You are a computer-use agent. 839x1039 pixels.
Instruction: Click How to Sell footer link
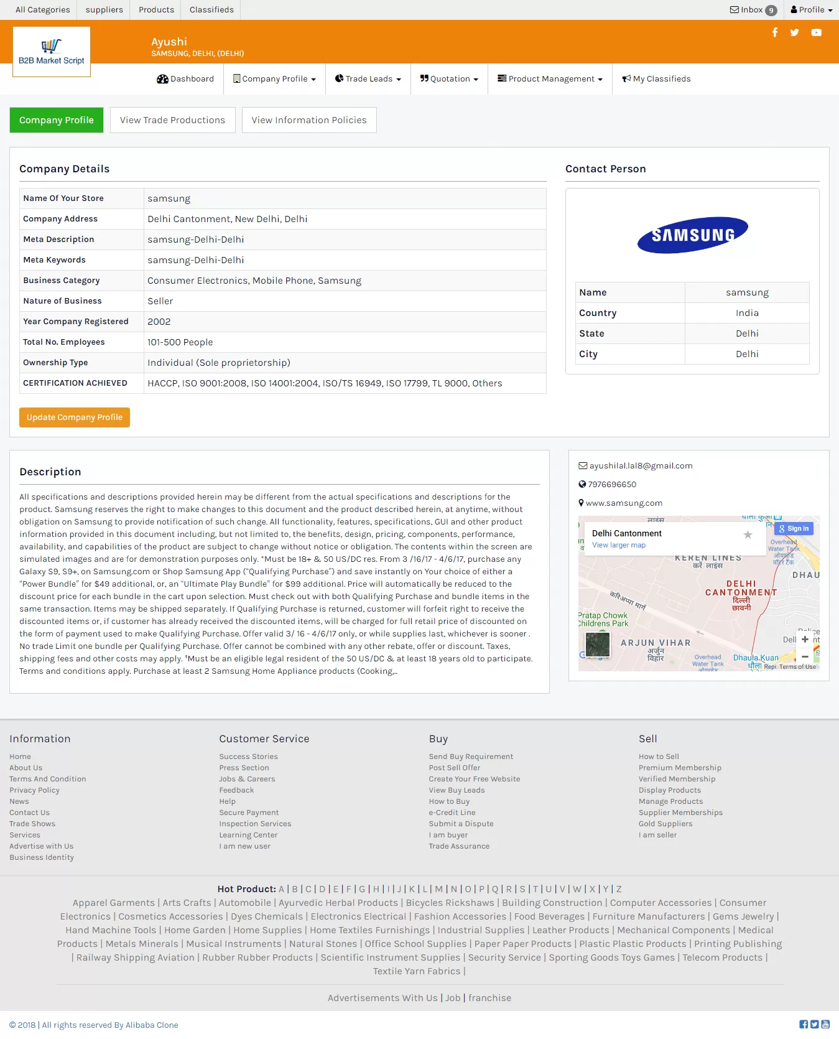coord(659,757)
